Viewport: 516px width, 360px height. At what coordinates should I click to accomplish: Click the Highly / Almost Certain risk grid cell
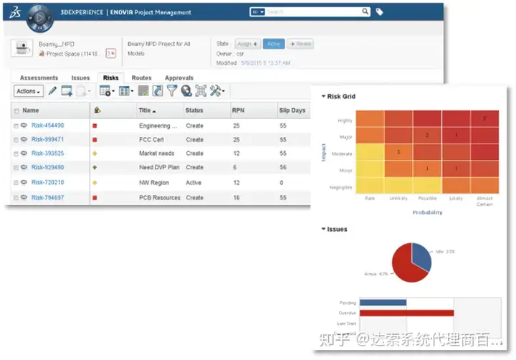click(x=484, y=119)
